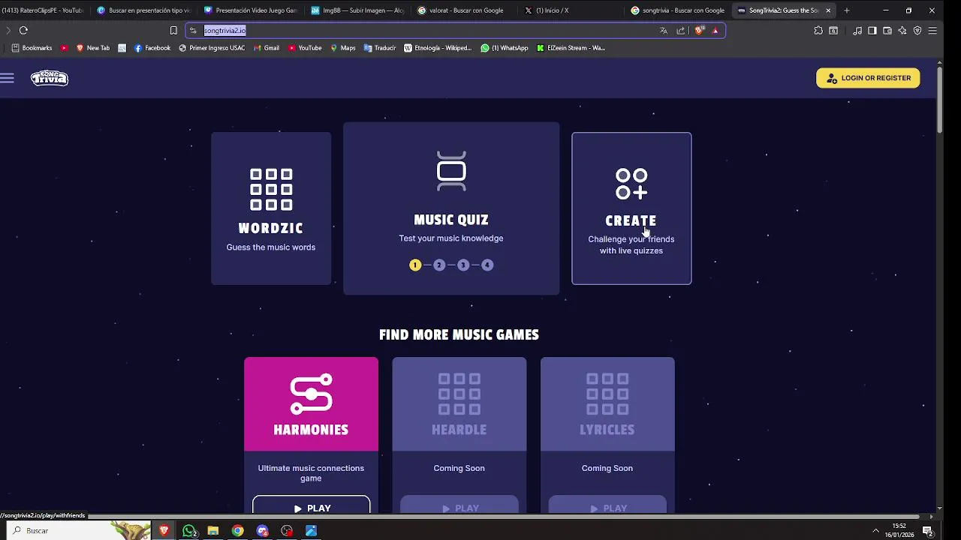Select step 3 dot in Music Quiz card
The height and width of the screenshot is (540, 961).
tap(463, 265)
